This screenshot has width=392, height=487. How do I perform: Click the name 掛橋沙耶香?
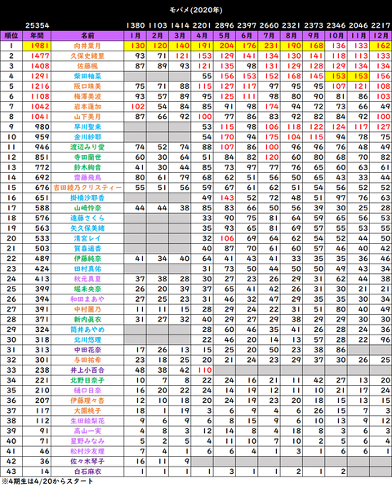[87, 198]
